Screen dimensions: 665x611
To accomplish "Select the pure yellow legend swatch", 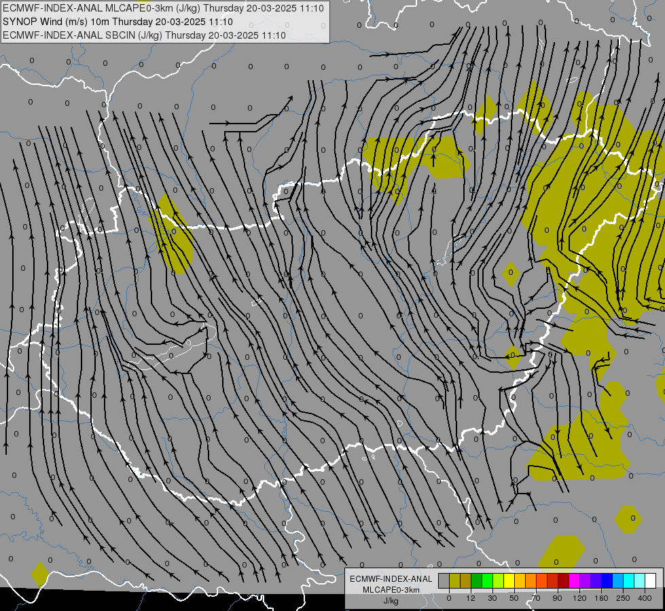I will (x=509, y=580).
